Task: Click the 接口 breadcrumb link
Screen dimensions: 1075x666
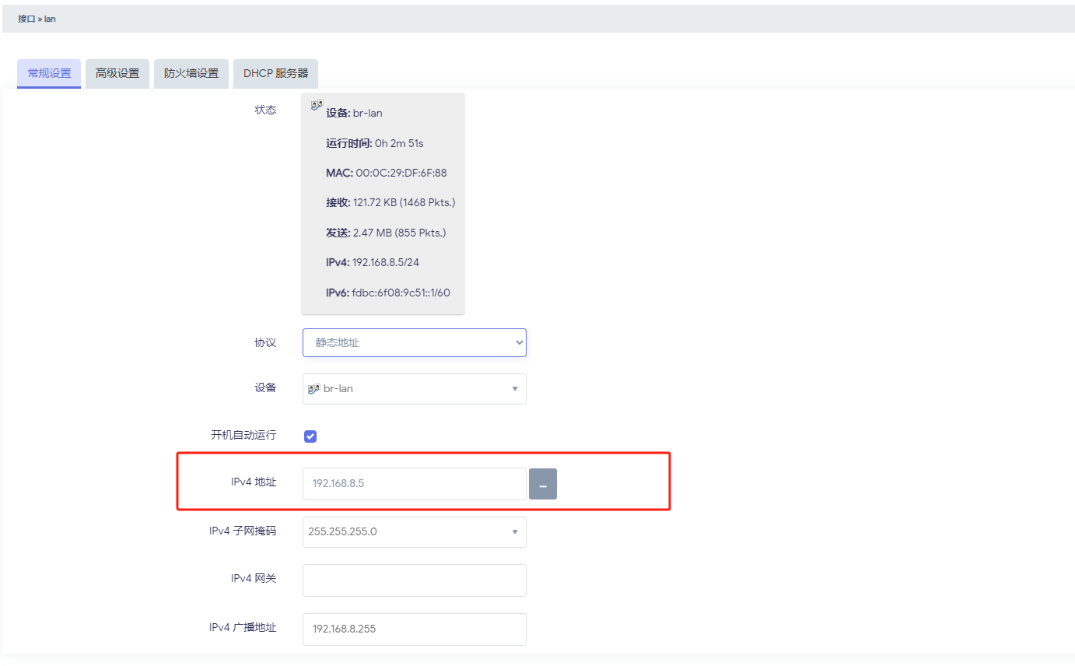Action: pos(26,19)
